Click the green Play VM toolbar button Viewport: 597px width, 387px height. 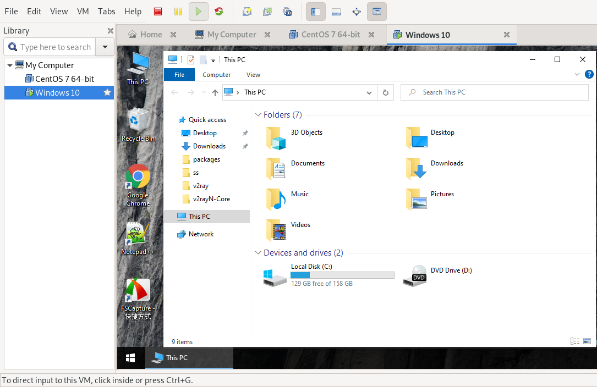point(199,12)
